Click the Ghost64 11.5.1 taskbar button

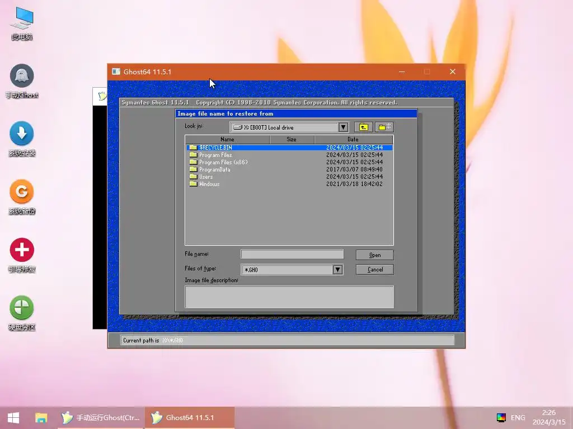[190, 418]
